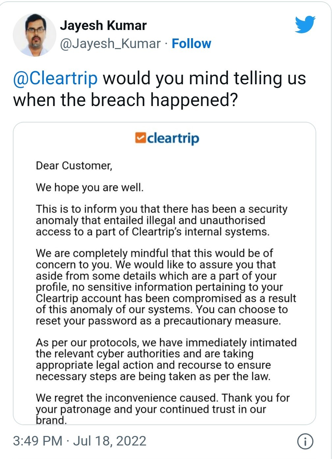Click the cleartrip wordmark in letter

[173, 138]
